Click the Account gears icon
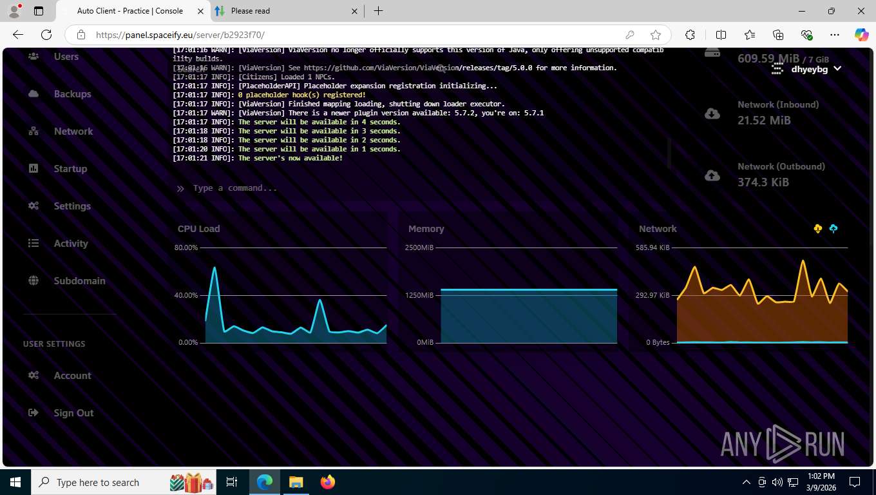 [x=33, y=376]
